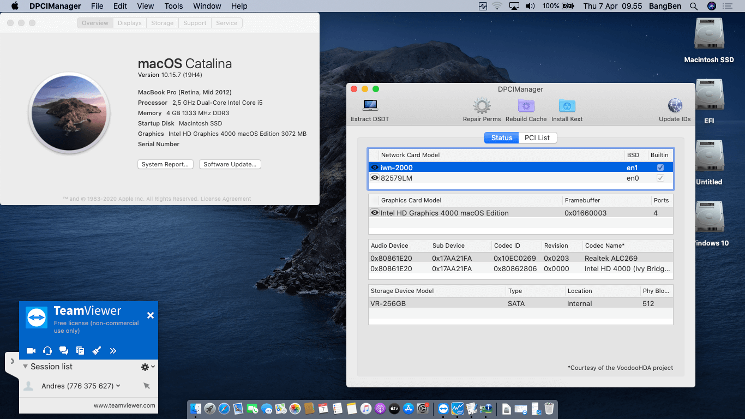Open the Wi-Fi menu bar icon
This screenshot has width=745, height=419.
(497, 6)
